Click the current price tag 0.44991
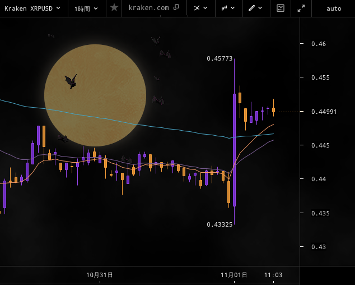 point(324,112)
